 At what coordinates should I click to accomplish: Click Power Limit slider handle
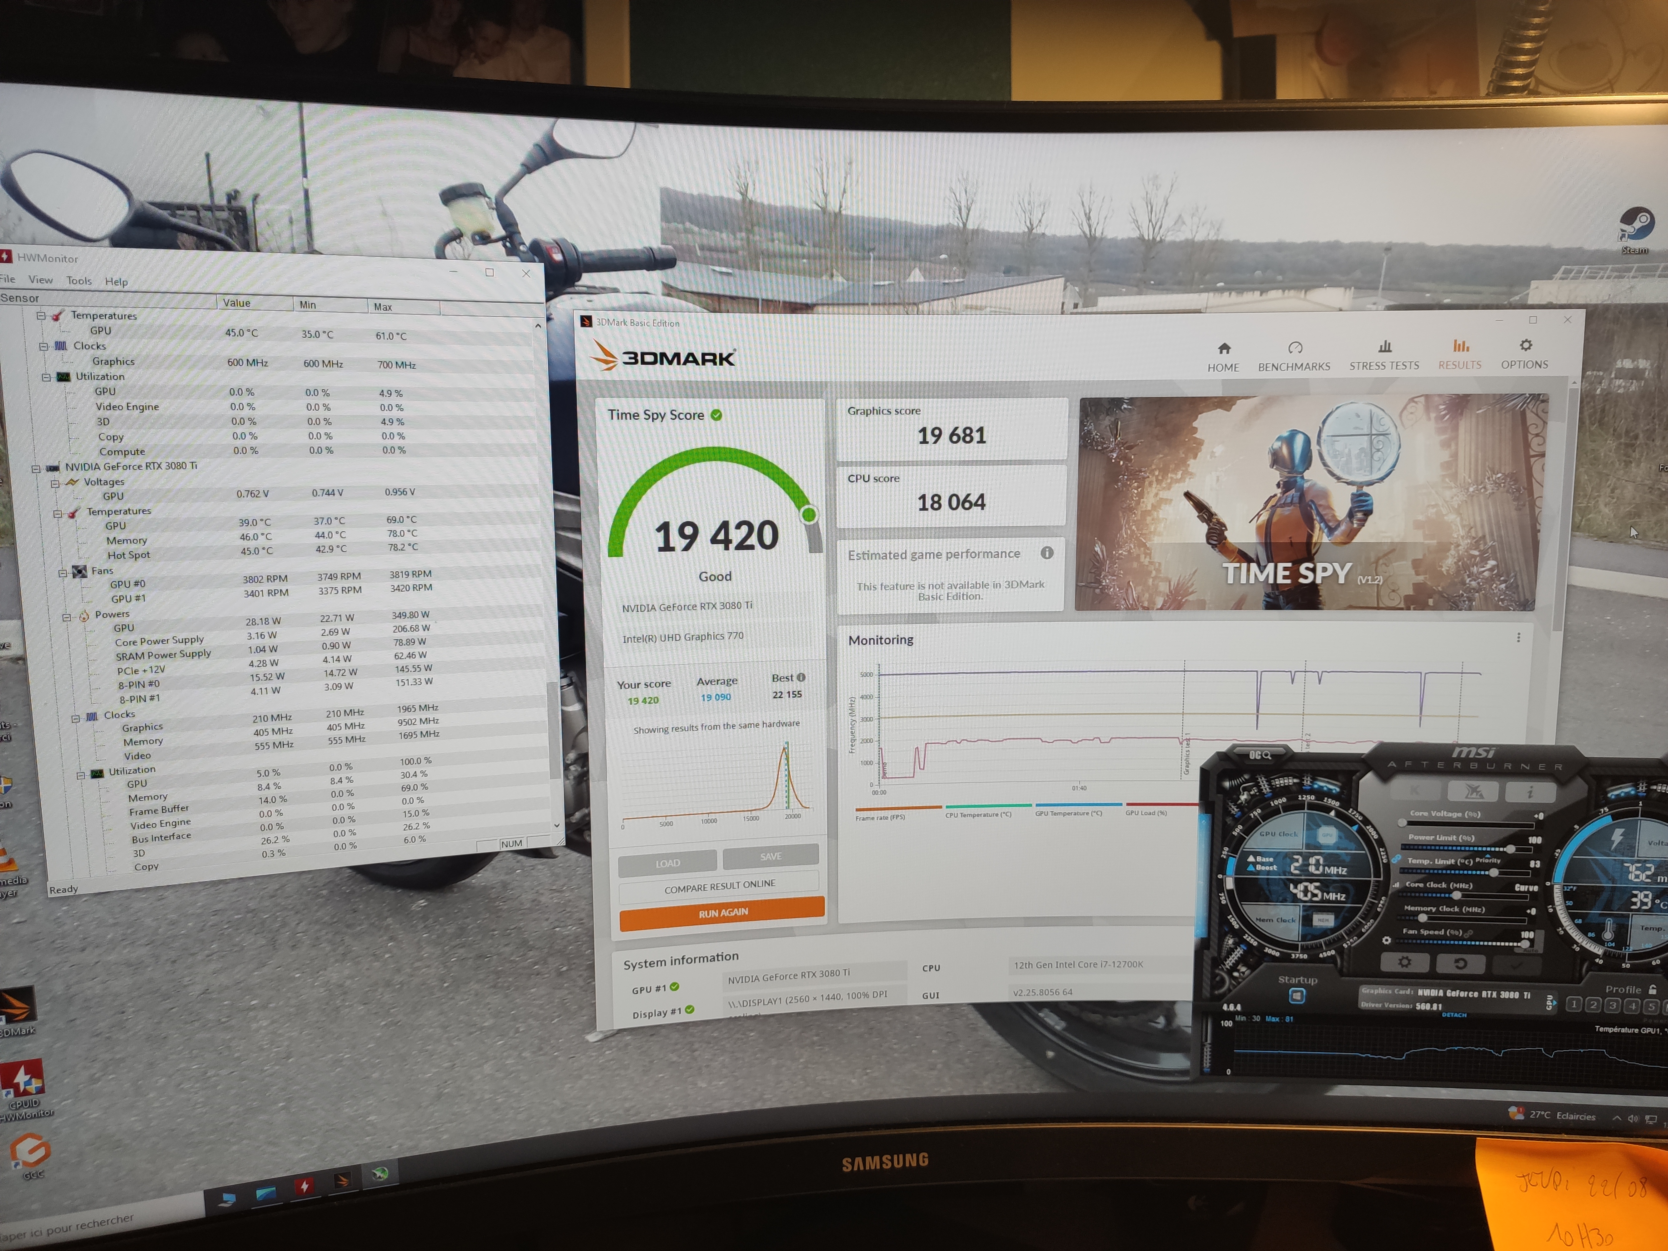(1510, 849)
